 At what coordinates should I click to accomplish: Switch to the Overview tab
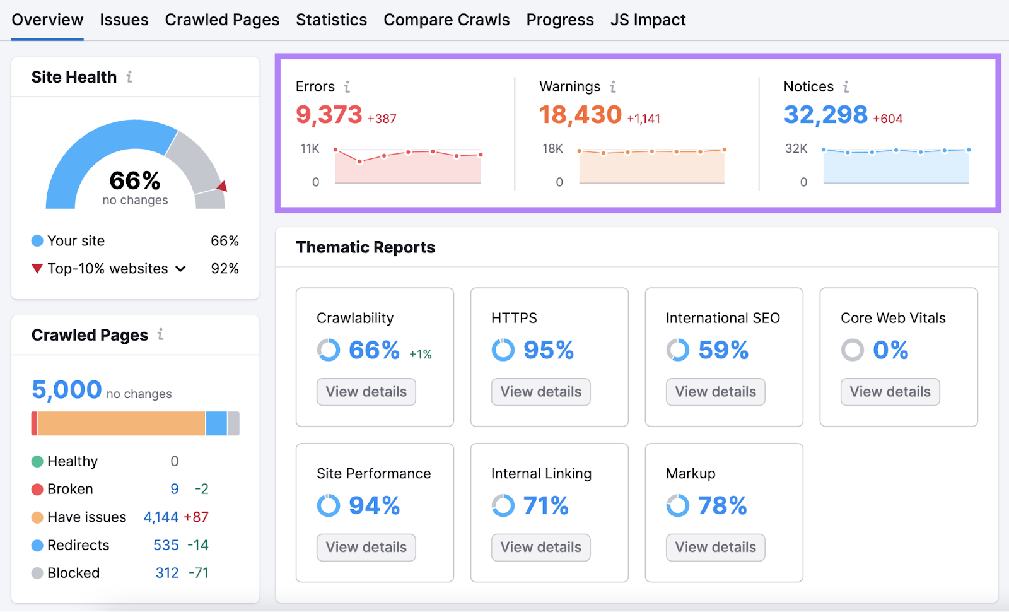(x=47, y=20)
